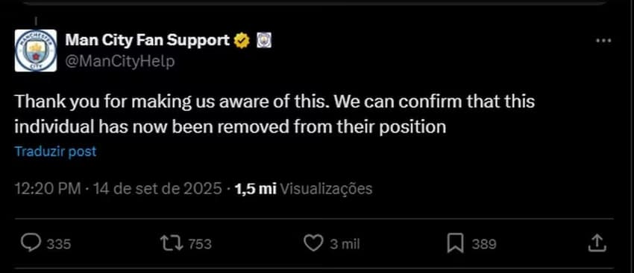Click the reply speech bubble icon
The width and height of the screenshot is (634, 273).
[x=31, y=243]
